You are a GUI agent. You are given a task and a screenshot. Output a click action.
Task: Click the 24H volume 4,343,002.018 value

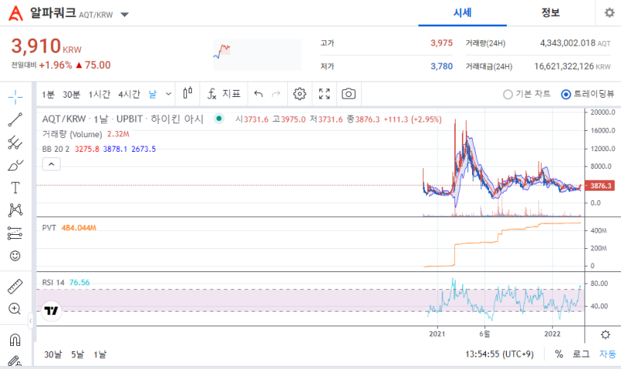[x=567, y=43]
